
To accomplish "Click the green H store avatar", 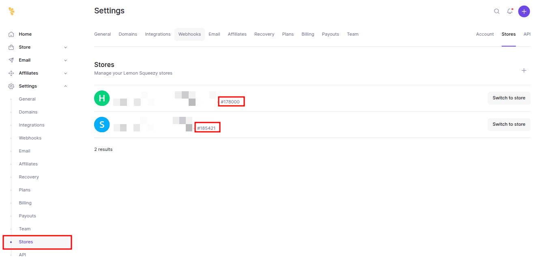I will (102, 98).
